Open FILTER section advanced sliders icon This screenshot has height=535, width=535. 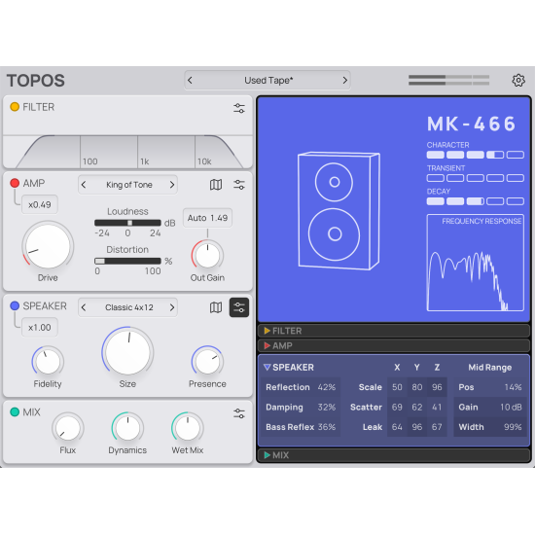pyautogui.click(x=239, y=108)
